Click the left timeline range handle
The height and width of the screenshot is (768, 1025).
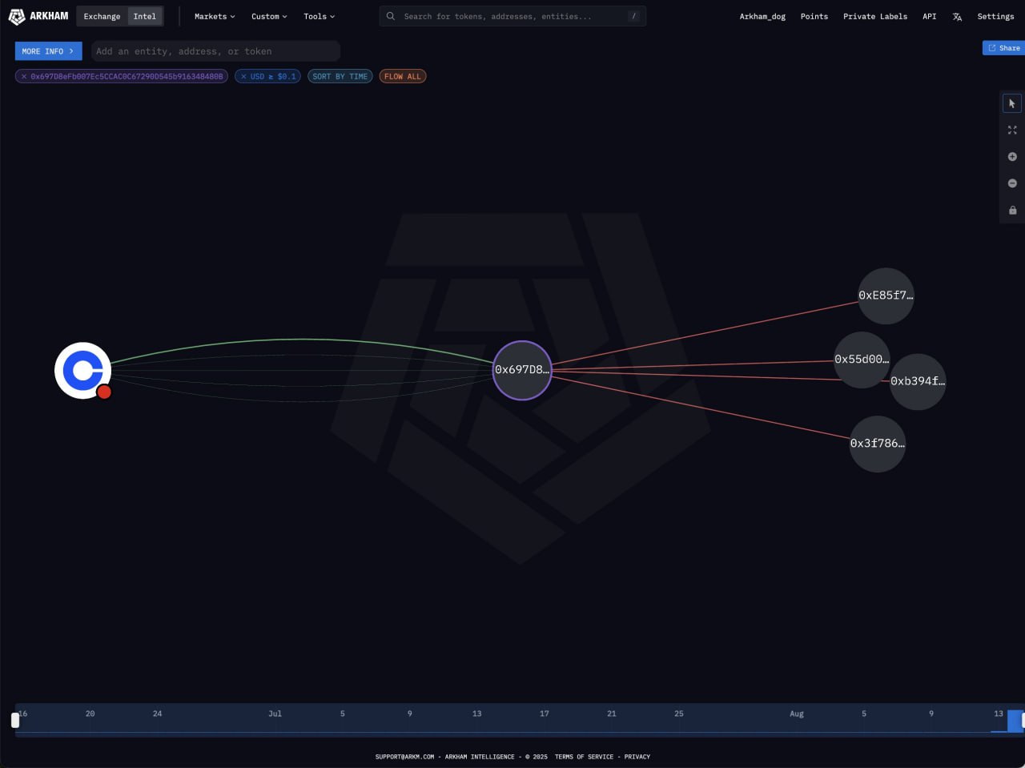15,720
